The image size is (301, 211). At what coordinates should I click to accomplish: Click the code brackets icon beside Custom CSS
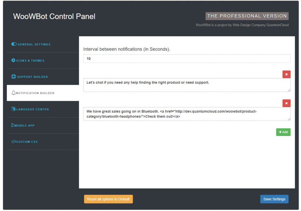pyautogui.click(x=14, y=141)
